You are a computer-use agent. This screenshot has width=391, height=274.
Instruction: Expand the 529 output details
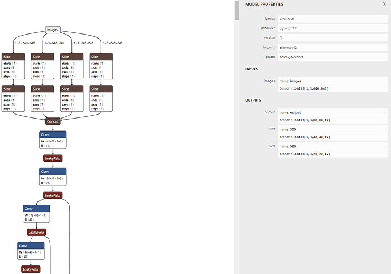coord(385,146)
